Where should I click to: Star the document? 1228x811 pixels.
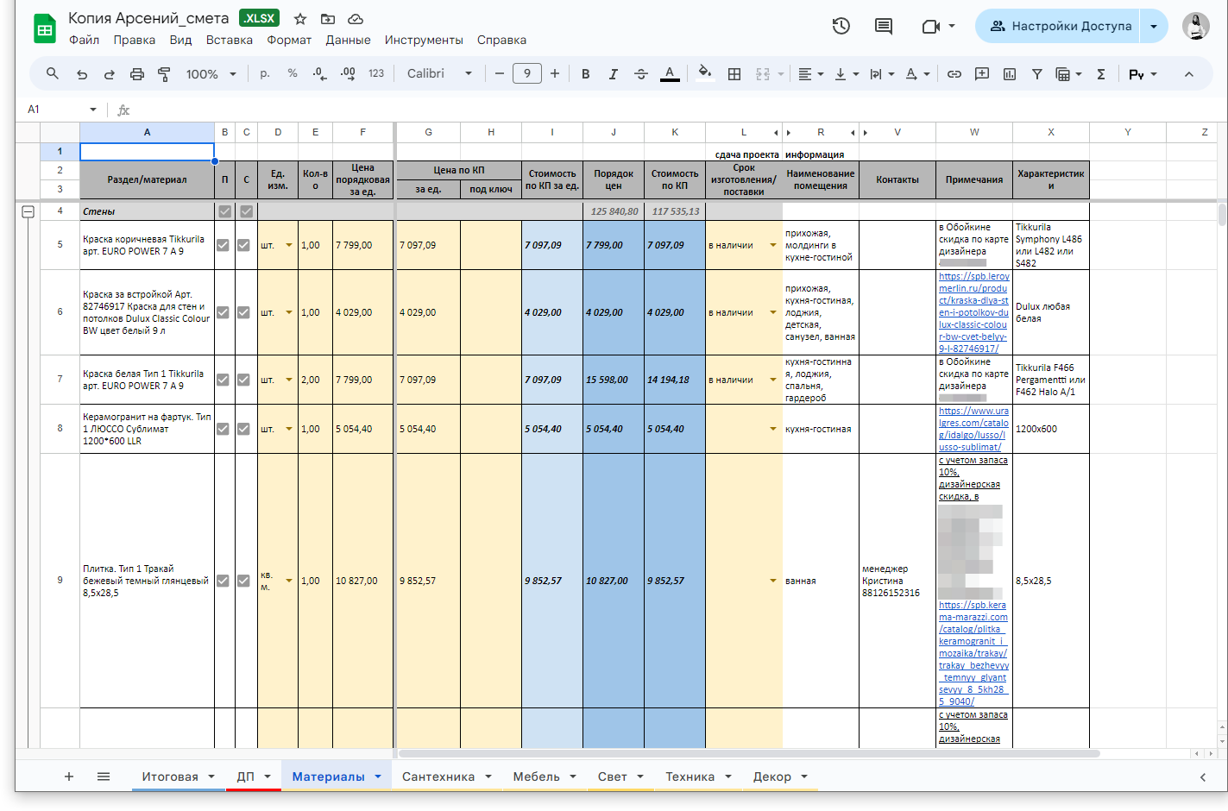[300, 19]
